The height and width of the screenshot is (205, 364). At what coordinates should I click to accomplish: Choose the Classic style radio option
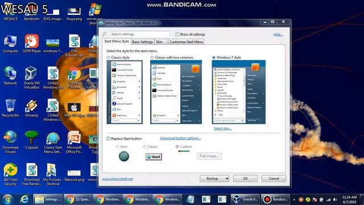109,58
